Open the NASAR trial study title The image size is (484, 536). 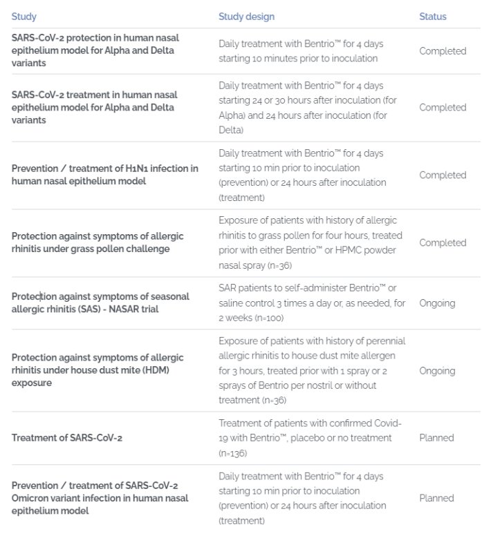click(x=100, y=303)
